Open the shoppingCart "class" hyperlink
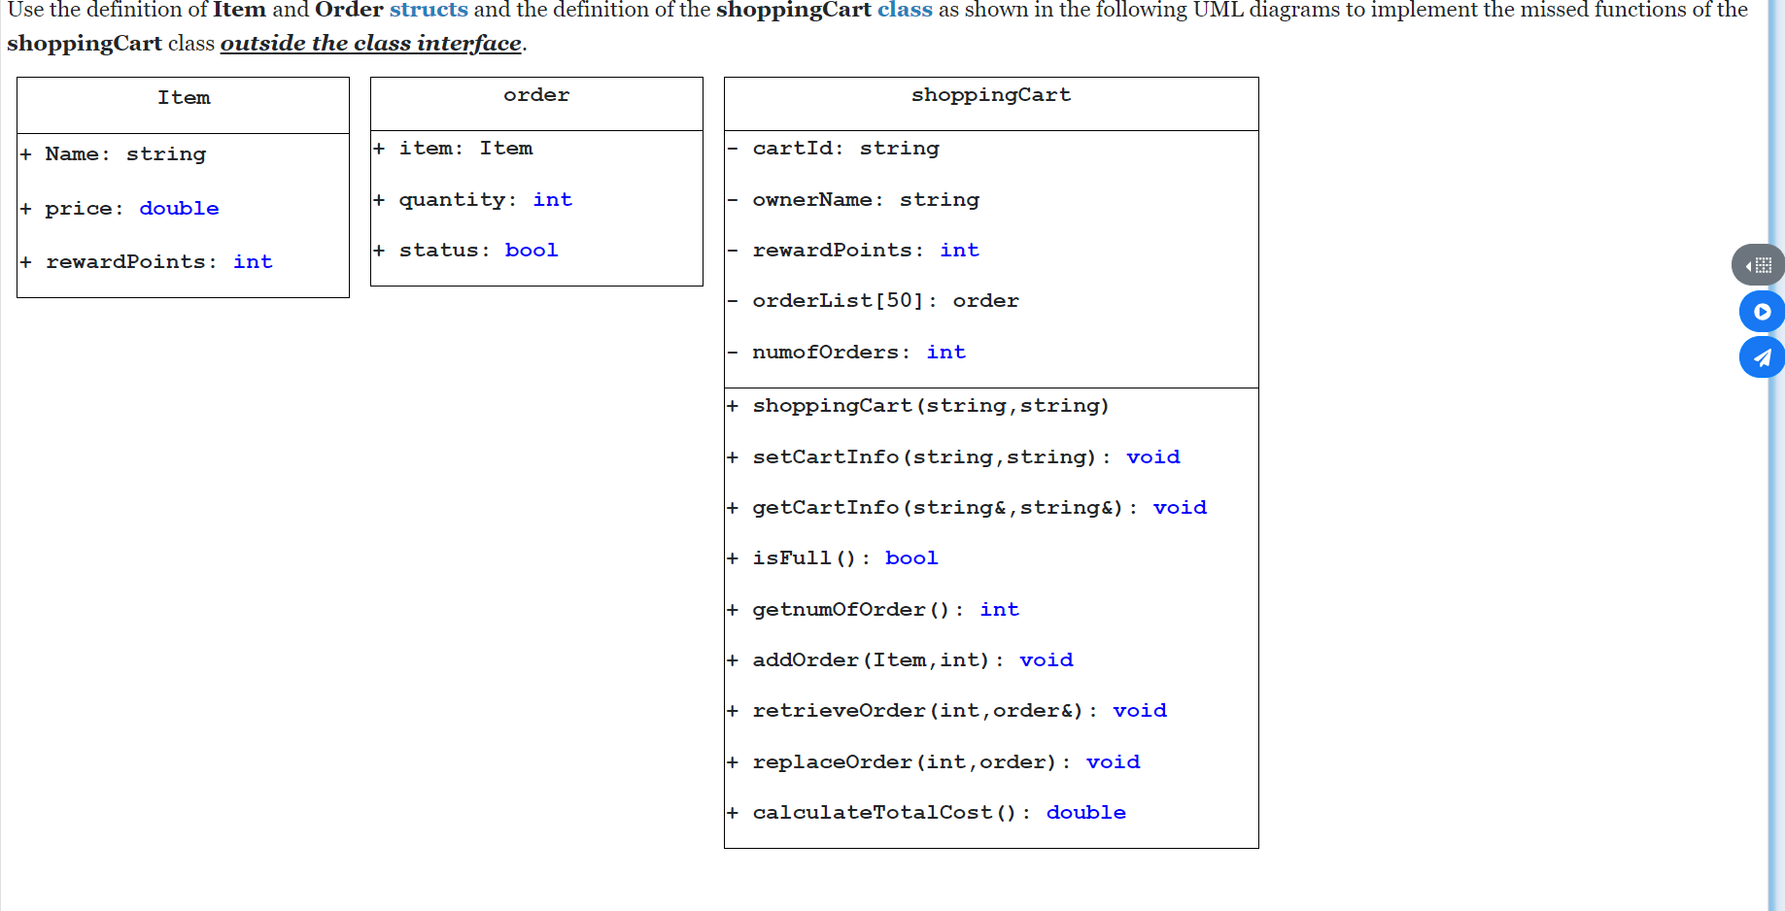This screenshot has height=911, width=1785. (905, 11)
